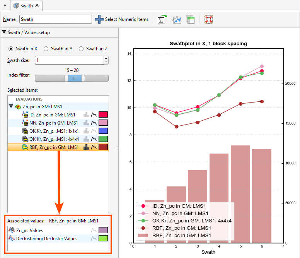Screen dimensions: 300x258
Task: Toggle line plot for OK Kr 1x1x1
Action: click(94, 131)
